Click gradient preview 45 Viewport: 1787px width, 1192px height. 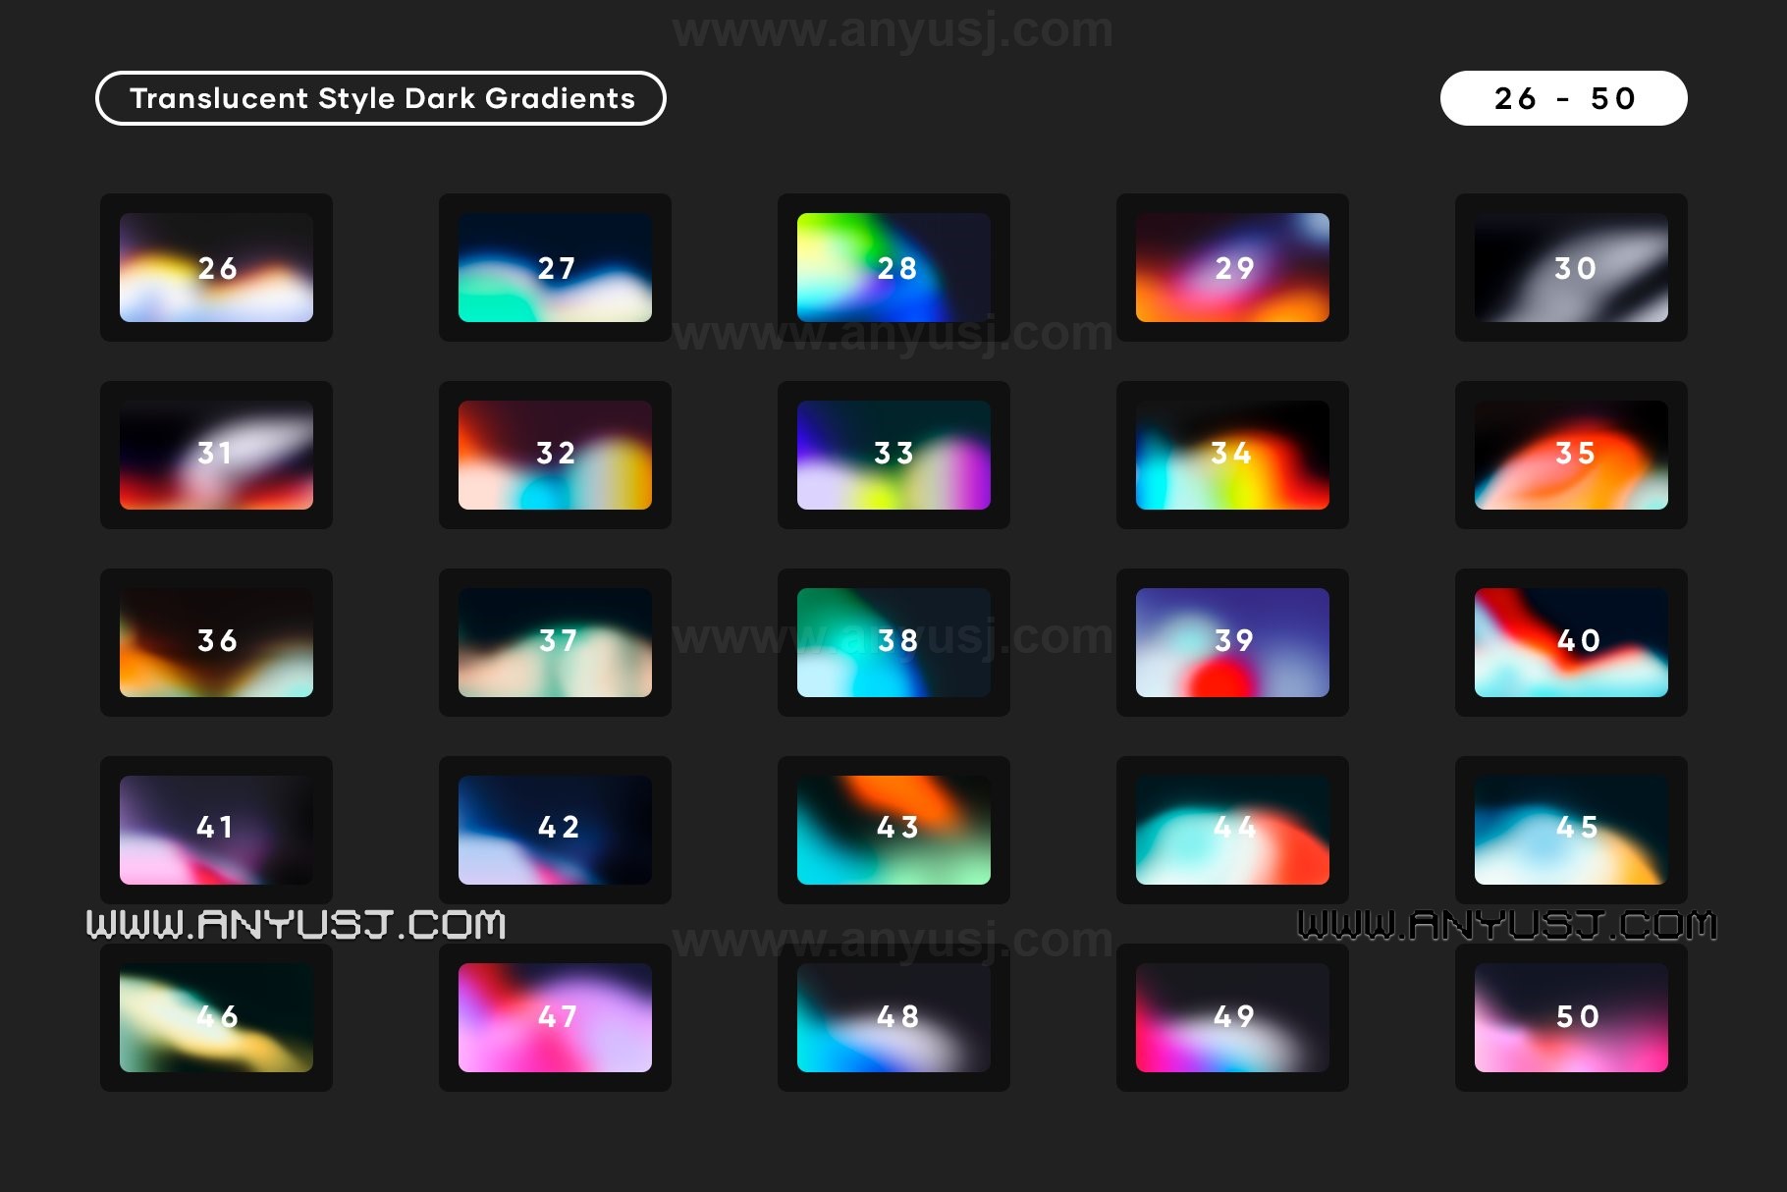(x=1571, y=830)
